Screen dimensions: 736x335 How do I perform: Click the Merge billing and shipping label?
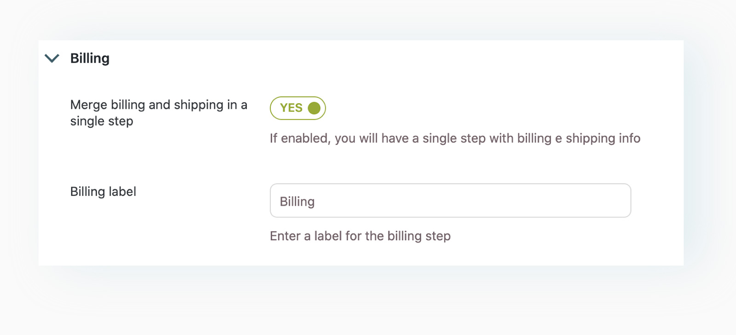159,113
